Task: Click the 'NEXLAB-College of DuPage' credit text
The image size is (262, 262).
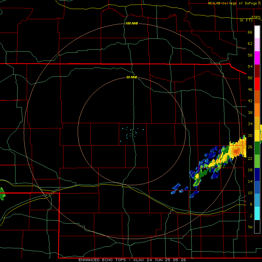Action: [233, 3]
